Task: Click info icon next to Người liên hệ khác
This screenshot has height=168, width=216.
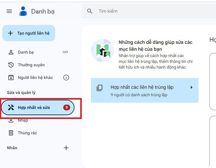Action: click(66, 78)
